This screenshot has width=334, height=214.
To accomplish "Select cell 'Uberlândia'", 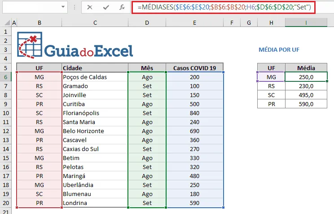I will point(95,185).
